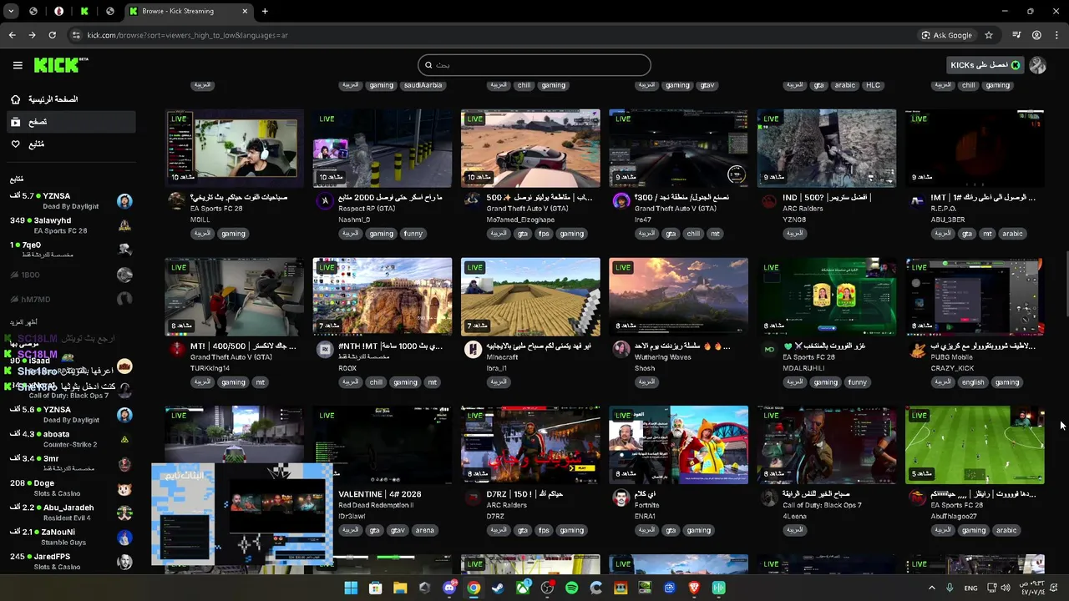The width and height of the screenshot is (1069, 601).
Task: Open ZaNouNi Stumble Guys sidebar channel
Action: [70, 537]
